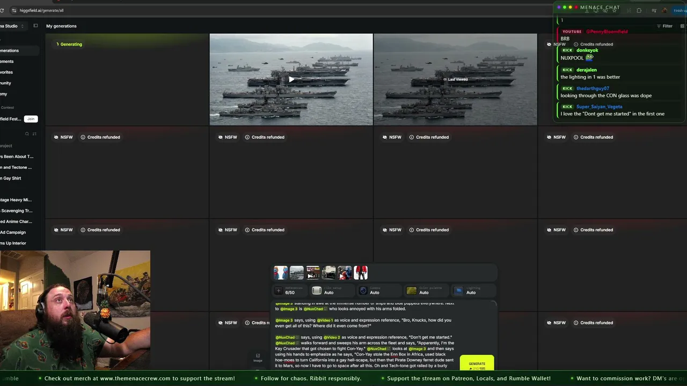This screenshot has width=687, height=386.
Task: Open the browser extensions puzzle icon
Action: tap(639, 10)
